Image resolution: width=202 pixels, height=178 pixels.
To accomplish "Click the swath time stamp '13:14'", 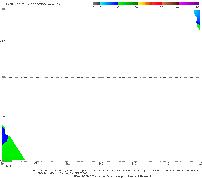I will [9, 166].
